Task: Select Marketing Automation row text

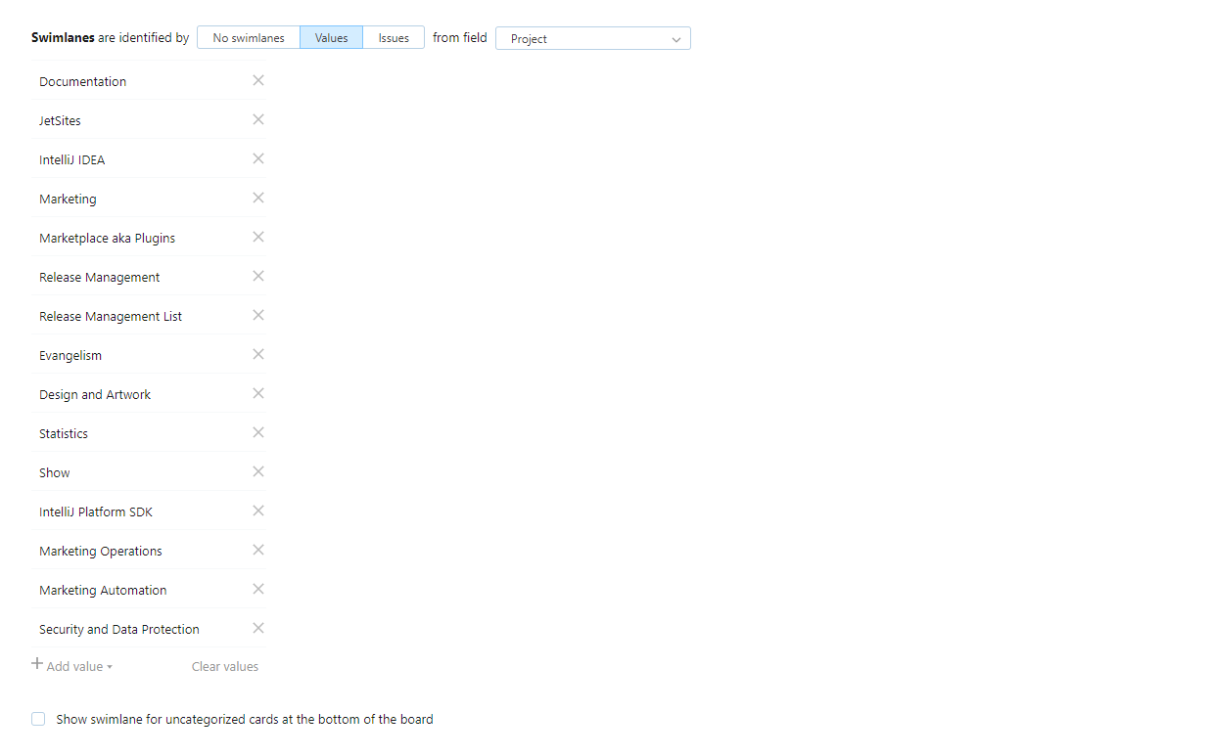Action: coord(103,590)
